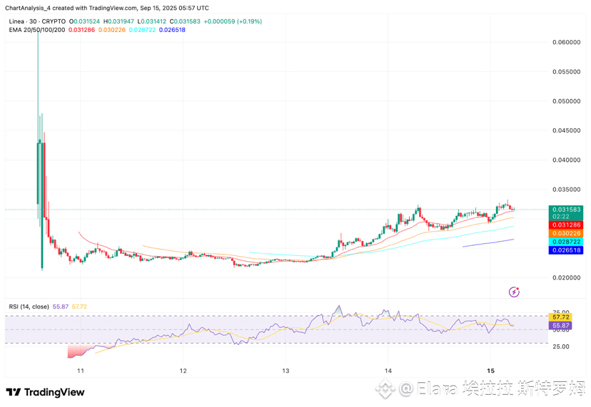Select the RSI (14, close) indicator legend

29,306
